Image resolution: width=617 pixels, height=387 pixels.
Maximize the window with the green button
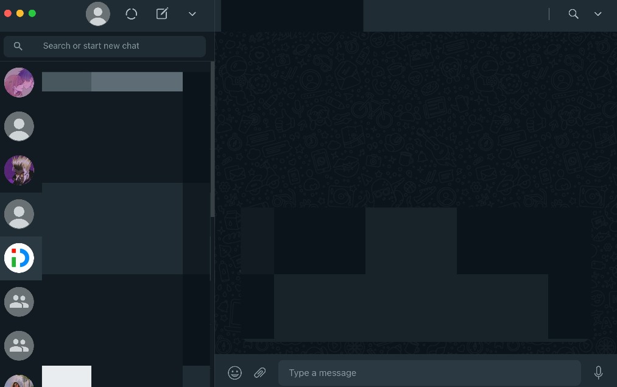32,13
